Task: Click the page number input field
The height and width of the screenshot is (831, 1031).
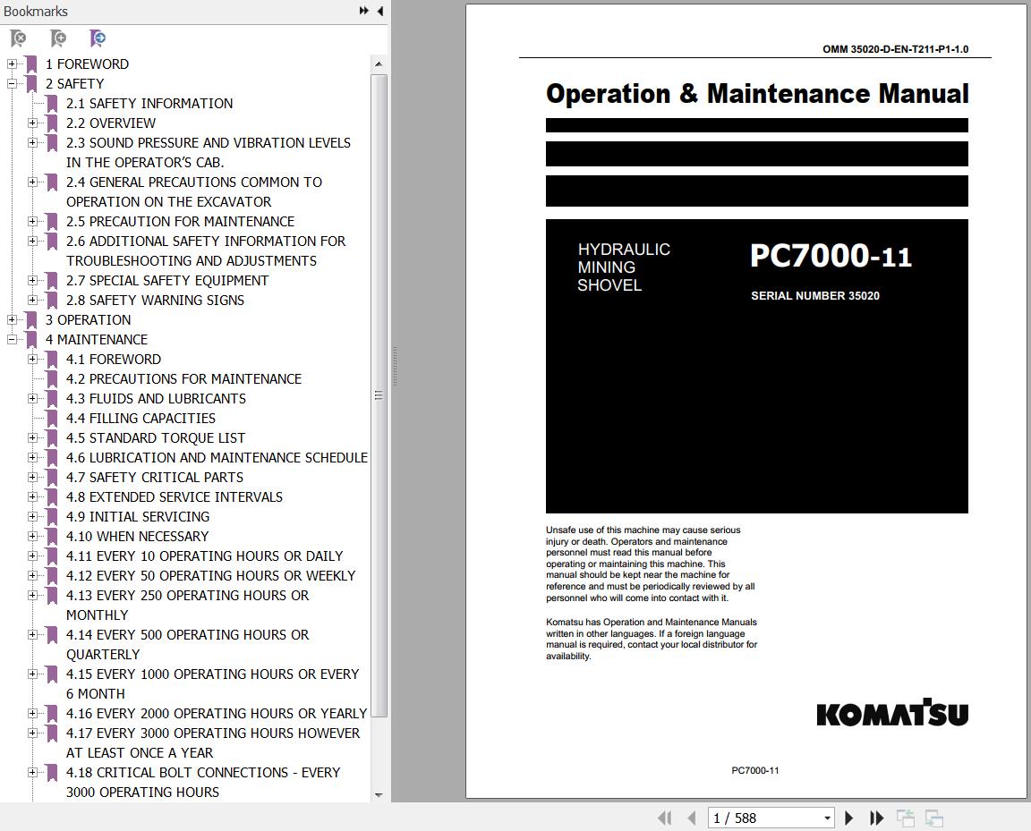Action: click(764, 818)
